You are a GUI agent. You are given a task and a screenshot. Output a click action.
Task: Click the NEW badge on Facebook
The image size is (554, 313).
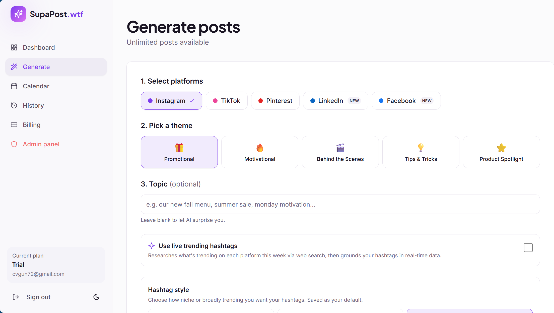pos(427,101)
